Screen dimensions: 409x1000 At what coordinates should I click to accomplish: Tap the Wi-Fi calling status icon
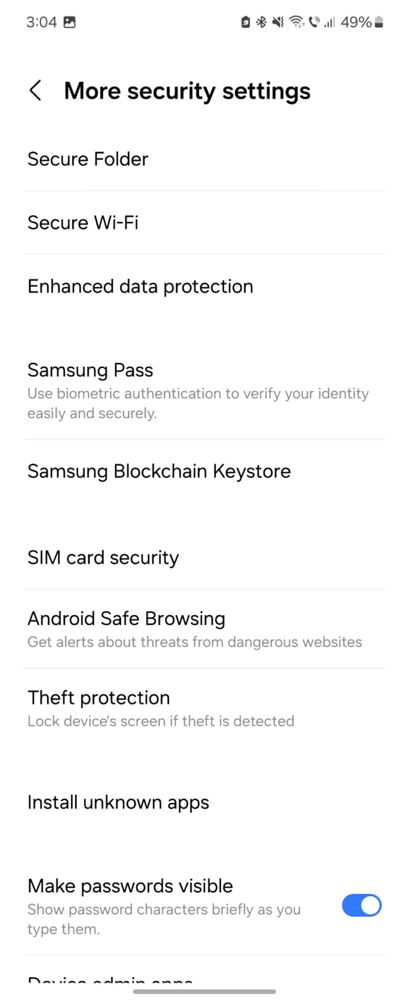(314, 22)
